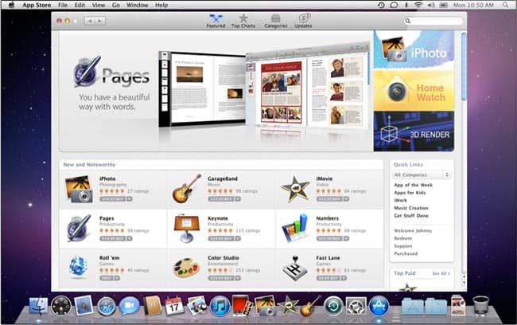
Task: Open the Window menu in menu bar
Action: tap(137, 5)
